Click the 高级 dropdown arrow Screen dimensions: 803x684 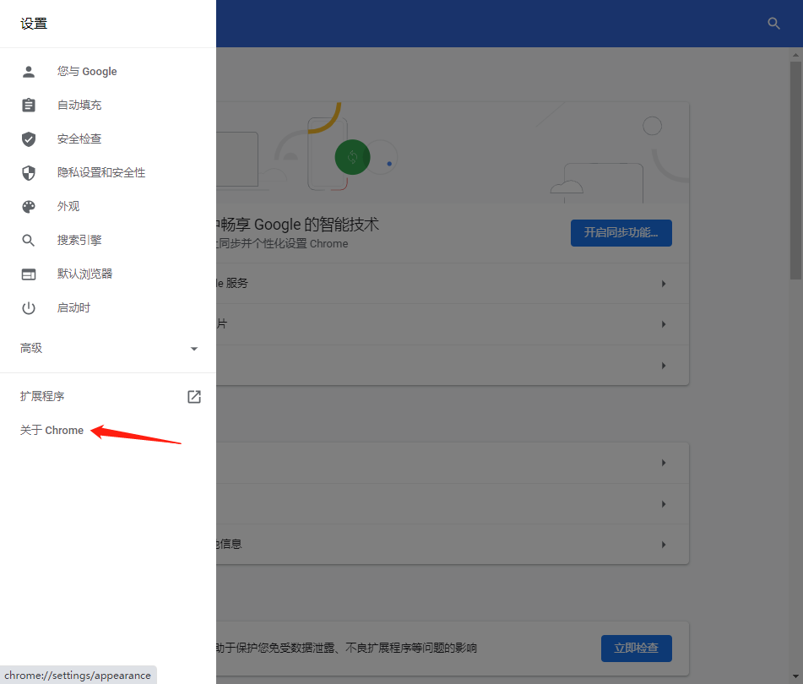pos(194,349)
